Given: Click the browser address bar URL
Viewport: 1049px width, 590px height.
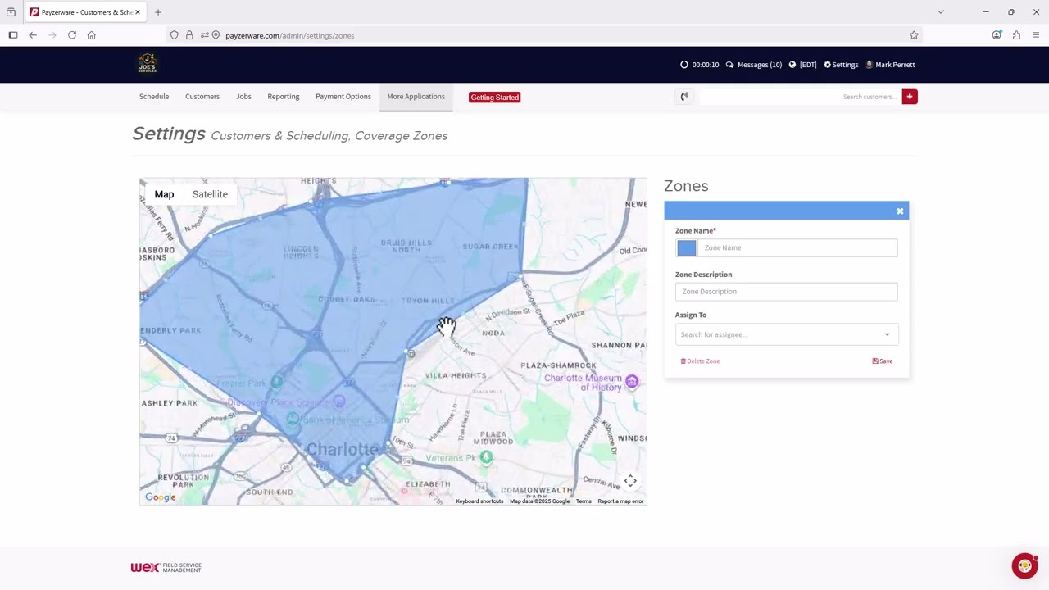Looking at the screenshot, I should pyautogui.click(x=289, y=35).
